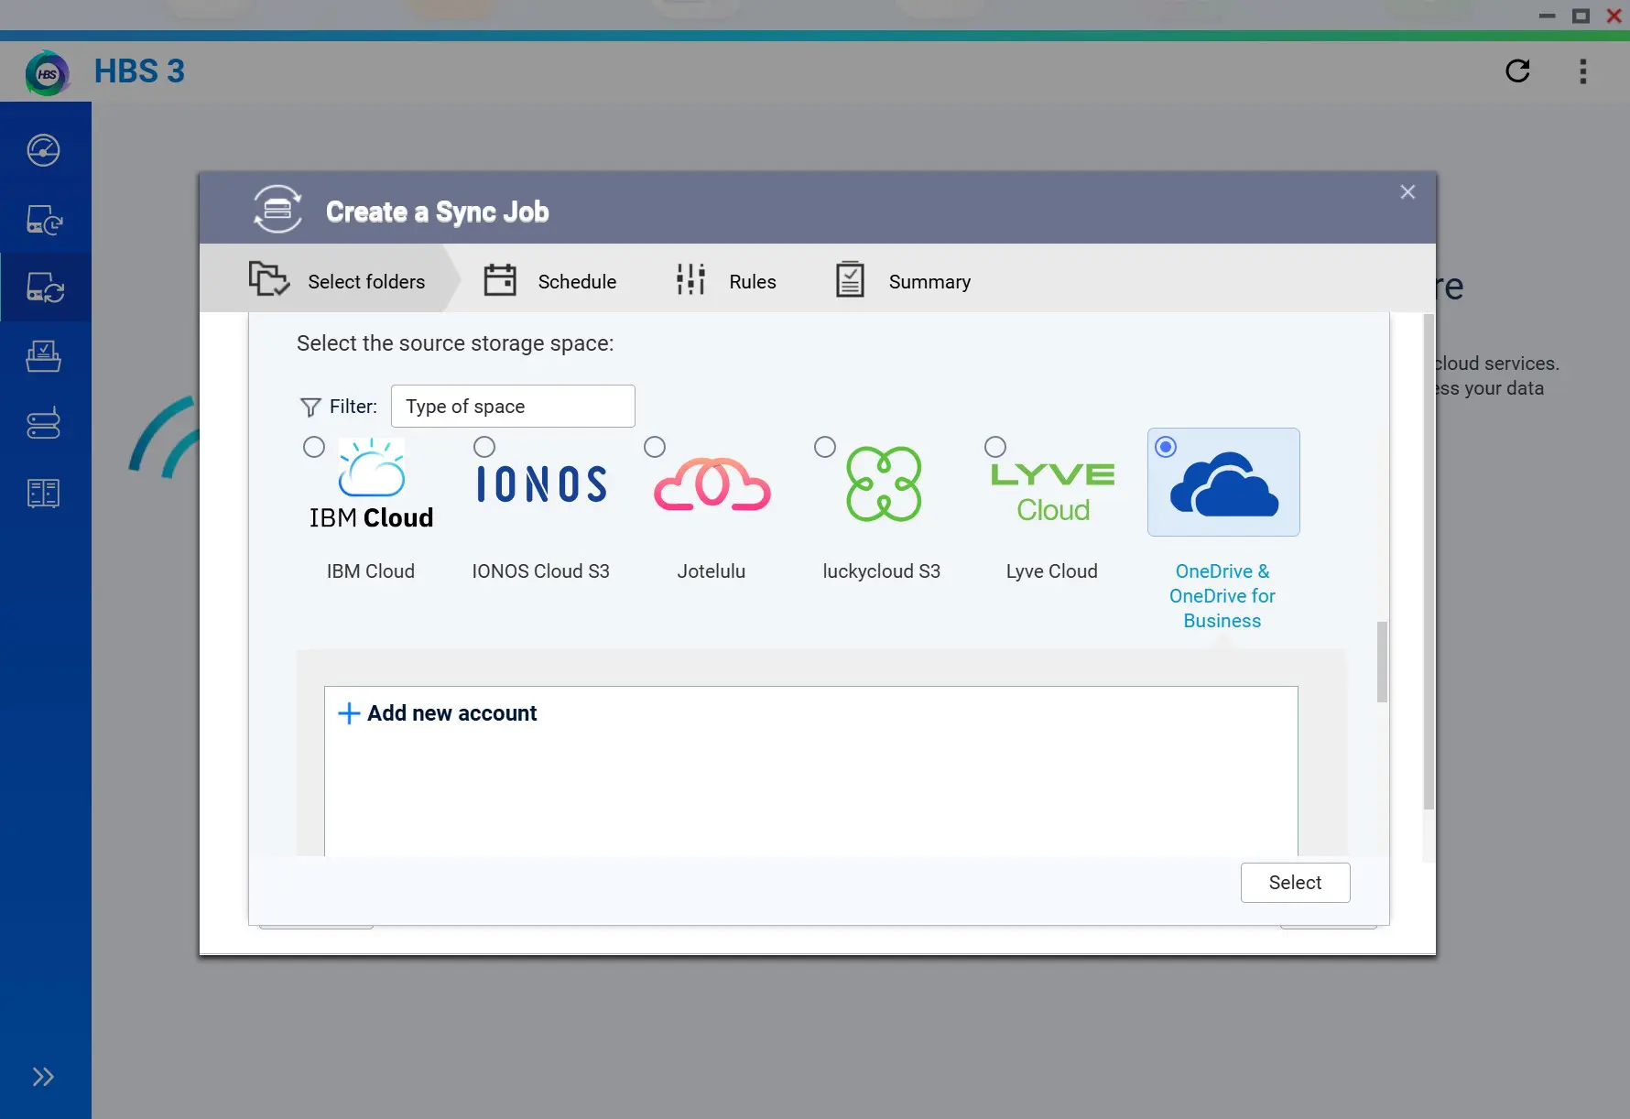Select the Jotelulu radio button
This screenshot has width=1630, height=1119.
click(x=655, y=447)
